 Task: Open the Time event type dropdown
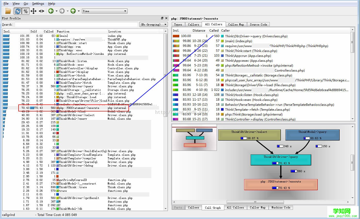(105, 11)
